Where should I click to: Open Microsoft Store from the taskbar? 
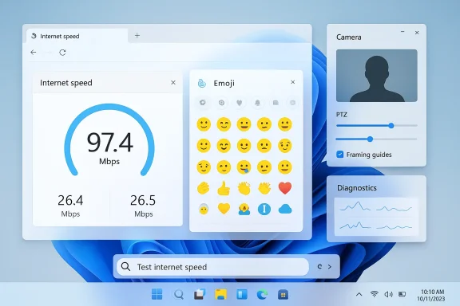click(283, 294)
